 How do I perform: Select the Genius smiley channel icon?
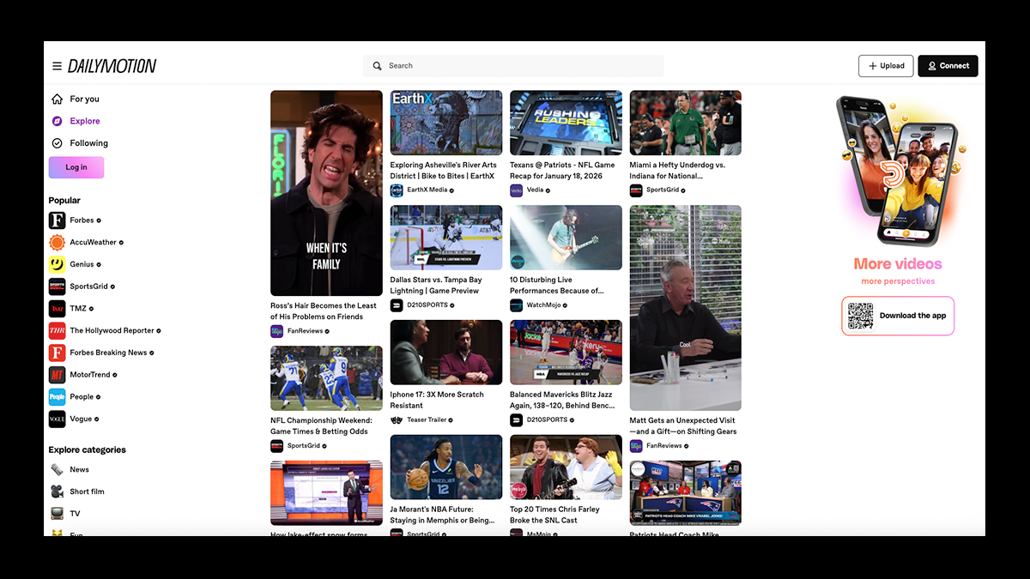(x=57, y=264)
